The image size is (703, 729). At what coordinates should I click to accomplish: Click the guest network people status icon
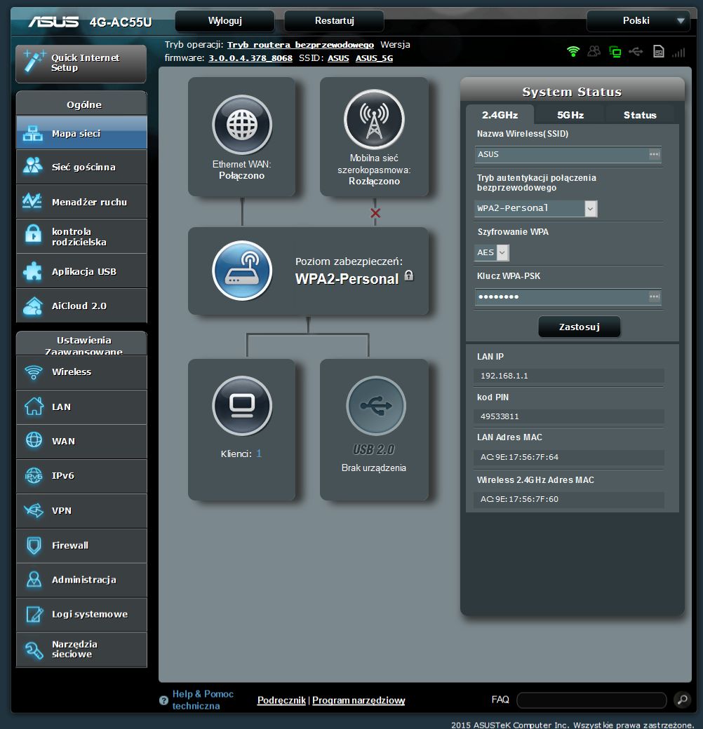[x=594, y=52]
